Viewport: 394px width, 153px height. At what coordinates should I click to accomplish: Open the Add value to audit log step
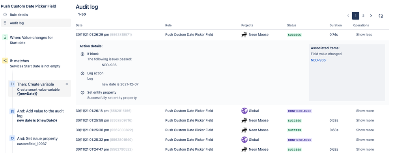click(x=40, y=116)
